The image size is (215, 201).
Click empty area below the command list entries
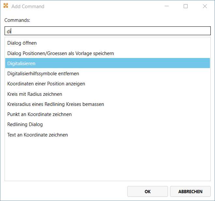click(x=107, y=160)
